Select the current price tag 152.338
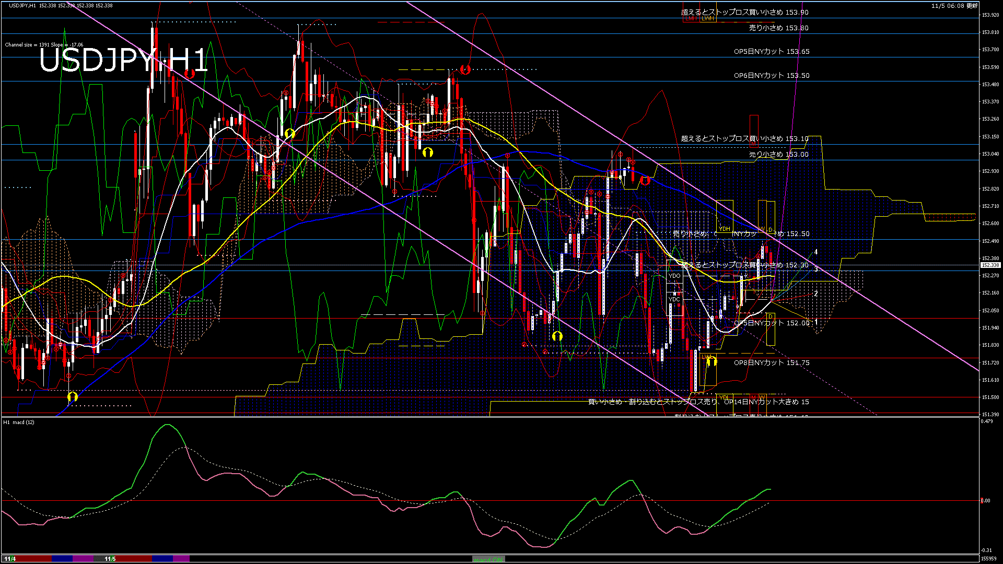The image size is (1003, 564). pos(990,265)
